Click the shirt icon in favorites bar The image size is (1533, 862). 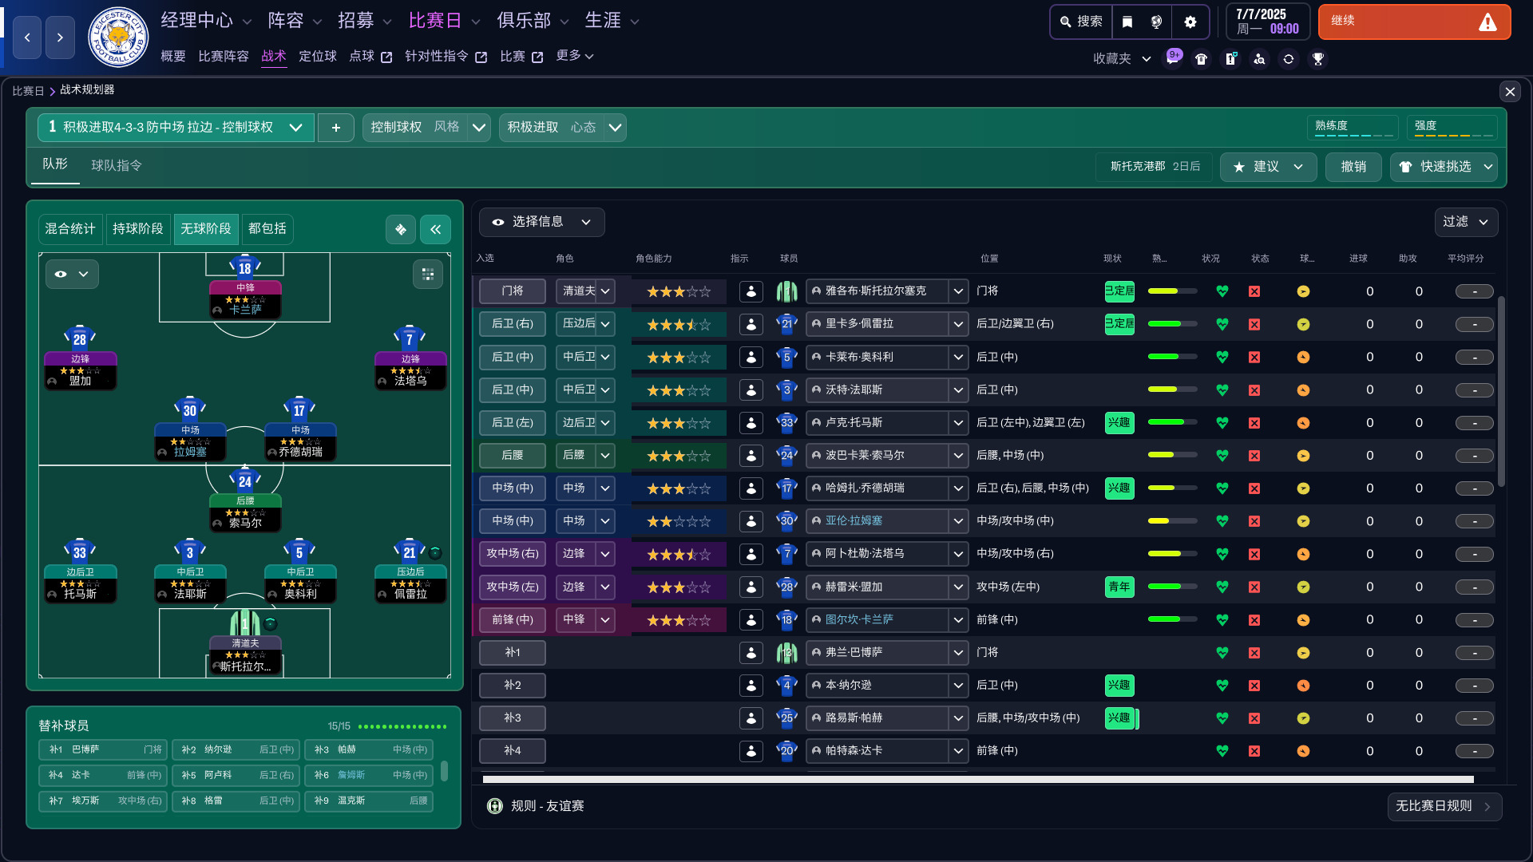(1201, 59)
